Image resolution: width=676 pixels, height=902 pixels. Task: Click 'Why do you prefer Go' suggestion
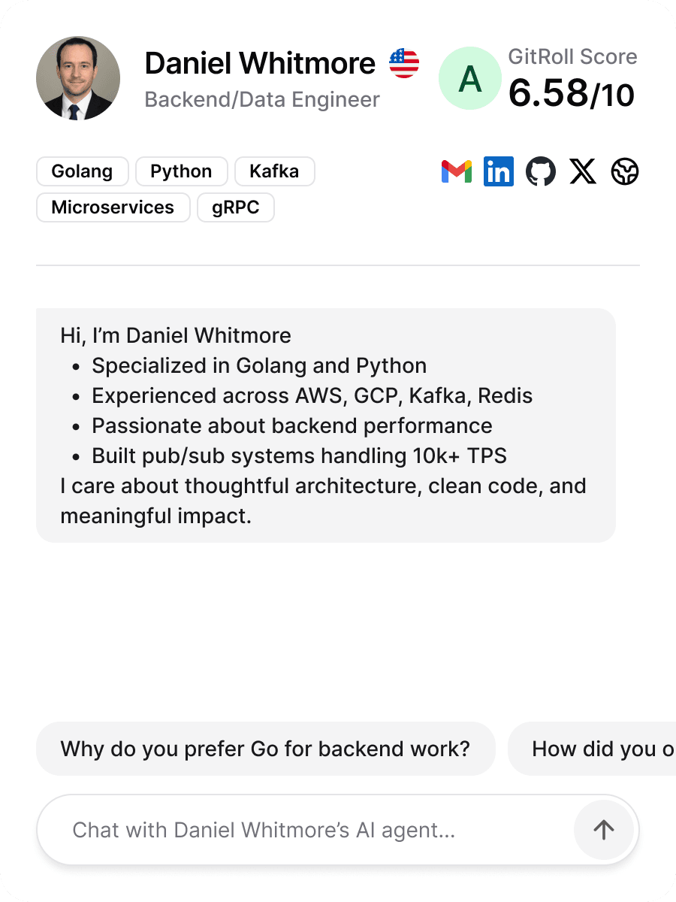click(x=265, y=749)
